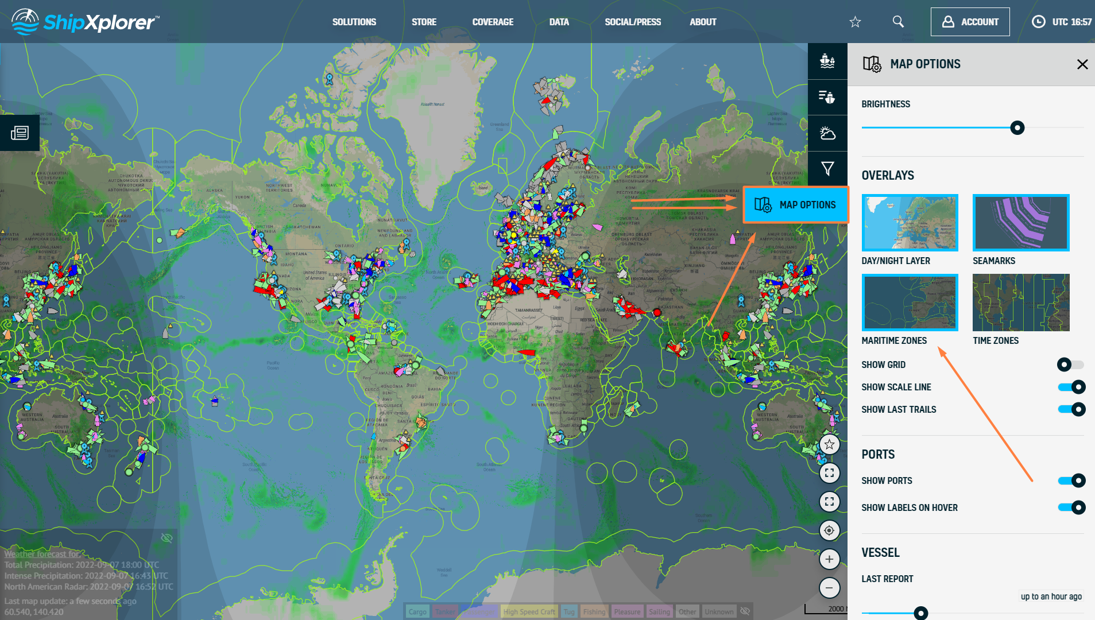Image resolution: width=1095 pixels, height=620 pixels.
Task: Enable the Show Grid toggle
Action: tap(1070, 365)
